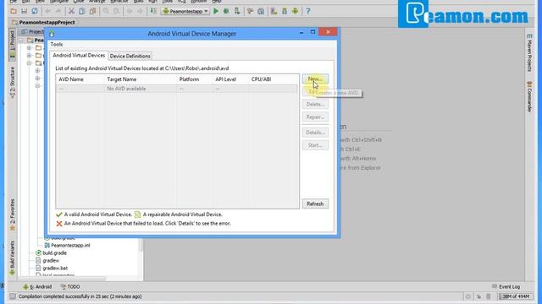
Task: Open the Tools menu in AVD Manager
Action: point(57,45)
